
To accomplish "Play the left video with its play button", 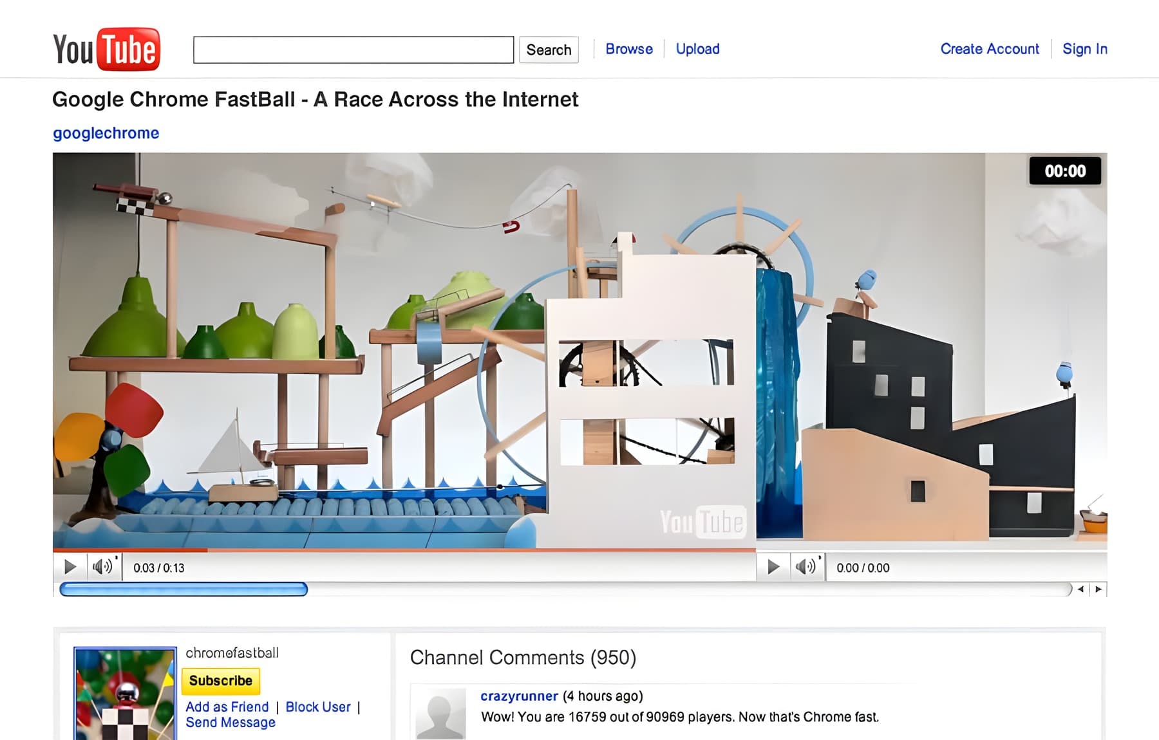I will point(70,567).
